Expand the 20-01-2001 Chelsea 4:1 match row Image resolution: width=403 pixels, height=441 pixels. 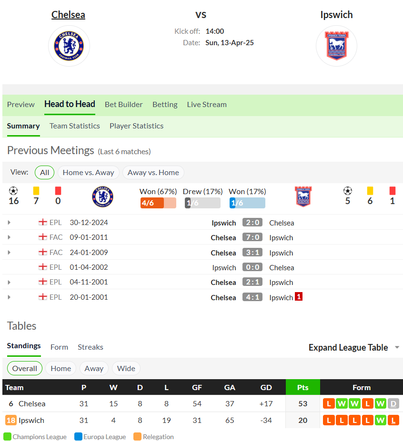point(9,297)
